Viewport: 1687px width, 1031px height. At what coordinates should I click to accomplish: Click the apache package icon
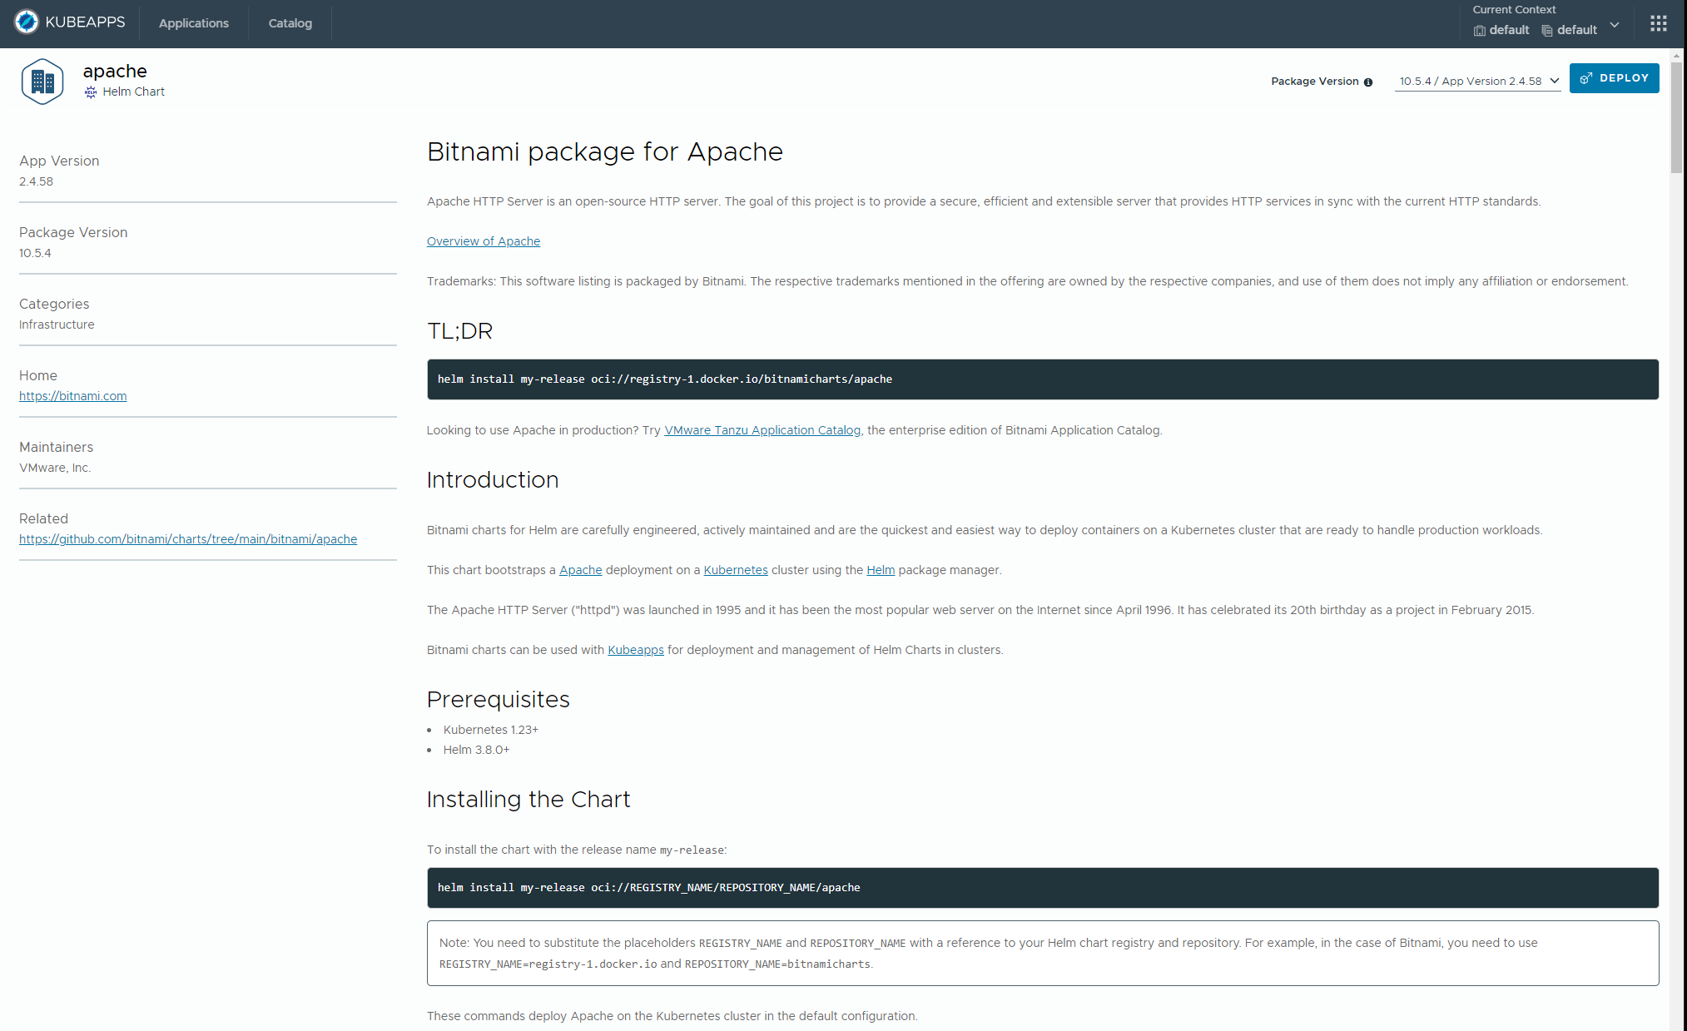(x=42, y=82)
